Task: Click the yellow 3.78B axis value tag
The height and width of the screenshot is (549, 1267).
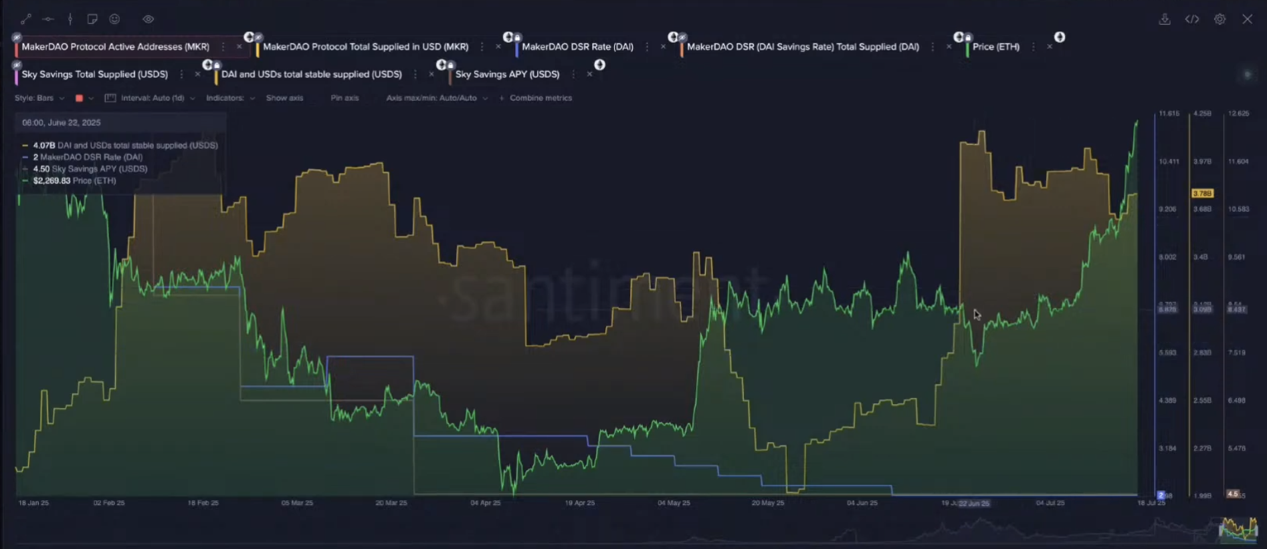Action: point(1202,194)
